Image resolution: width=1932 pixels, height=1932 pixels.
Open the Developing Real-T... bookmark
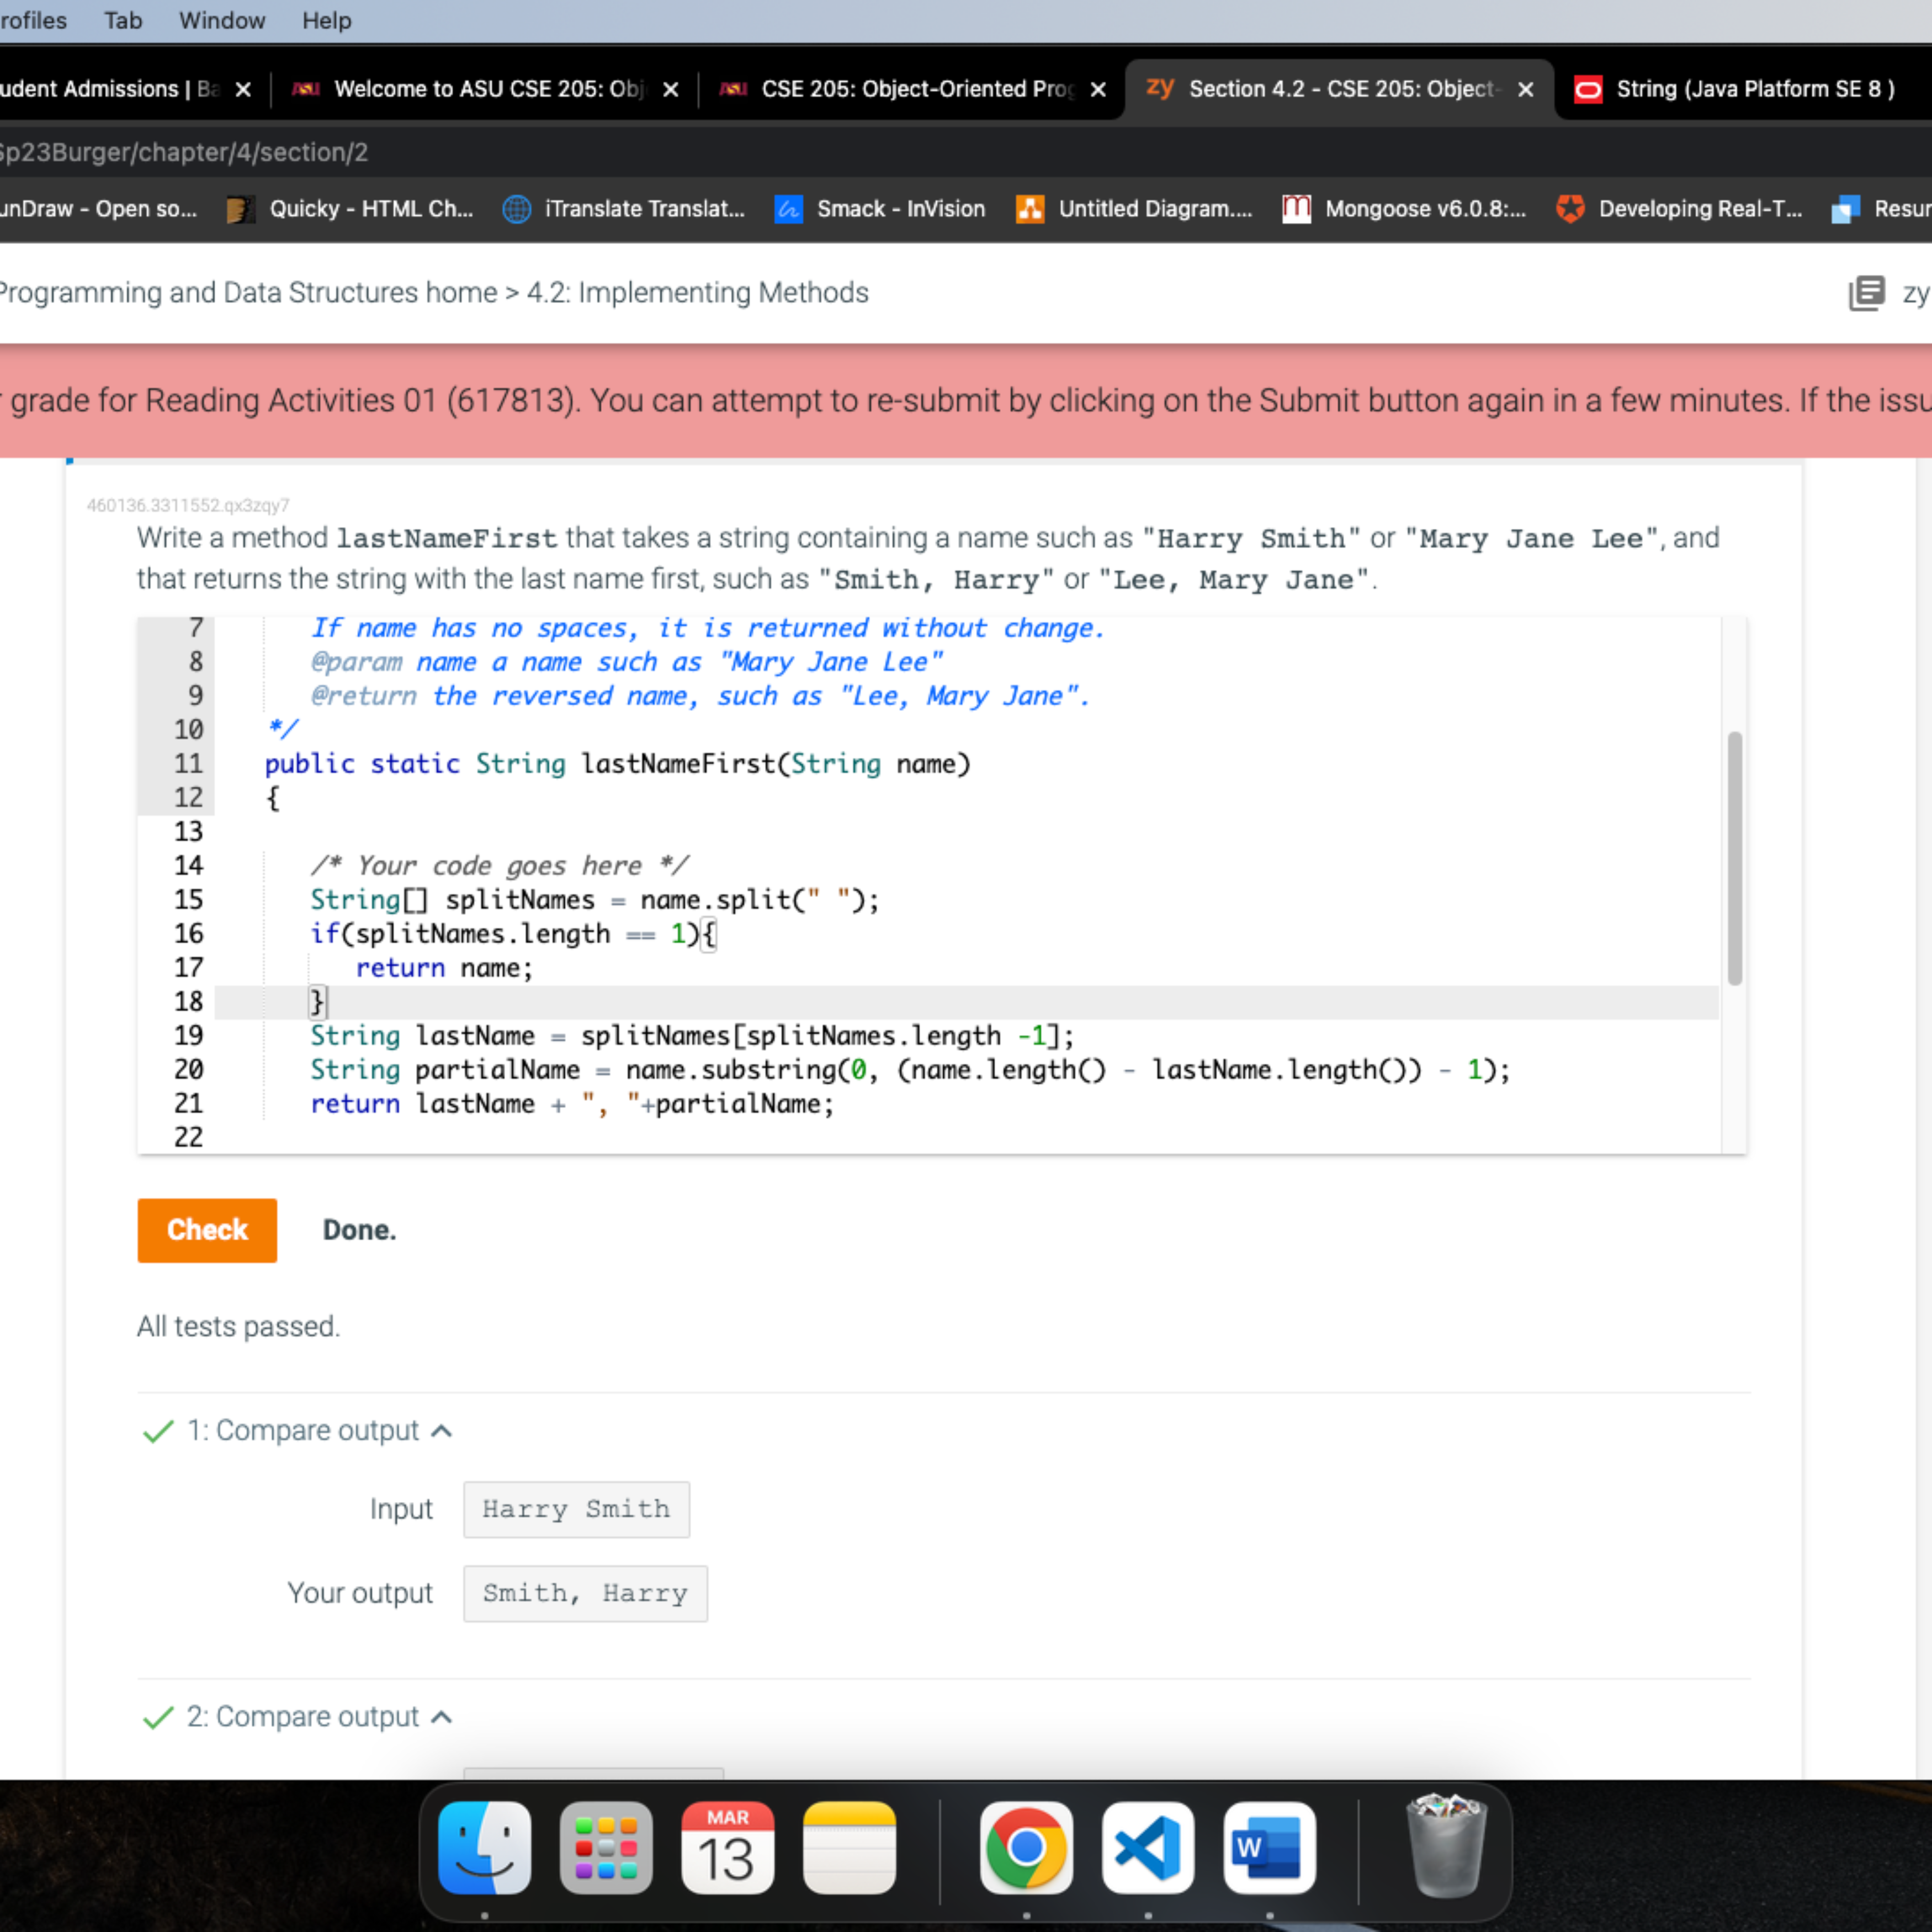1680,209
